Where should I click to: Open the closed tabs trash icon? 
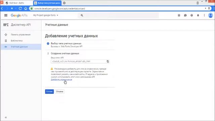(198, 3)
